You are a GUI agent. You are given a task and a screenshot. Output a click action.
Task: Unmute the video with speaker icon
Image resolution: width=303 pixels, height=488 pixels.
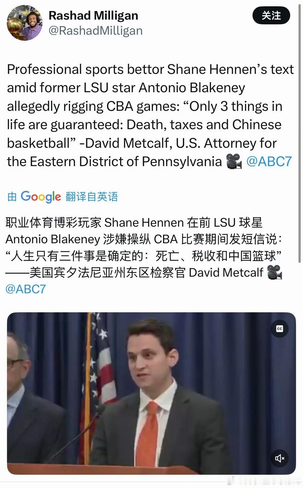coord(279,458)
